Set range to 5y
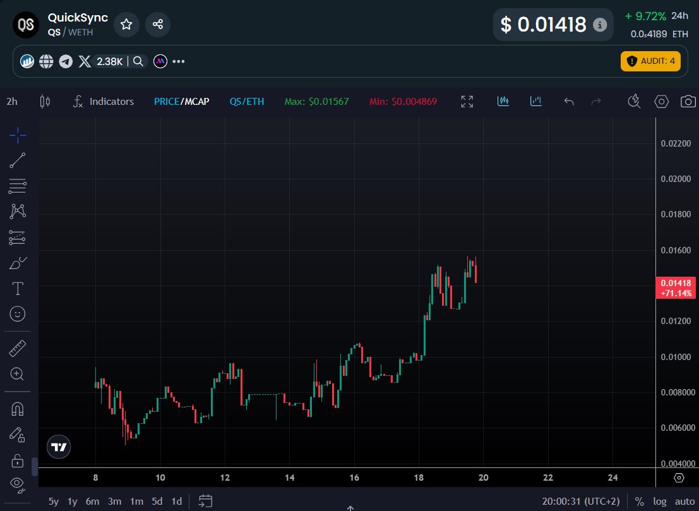Image resolution: width=699 pixels, height=511 pixels. 54,501
